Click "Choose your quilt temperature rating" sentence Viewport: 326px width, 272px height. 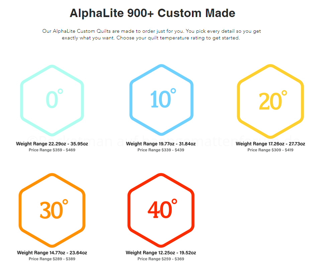tap(178, 38)
